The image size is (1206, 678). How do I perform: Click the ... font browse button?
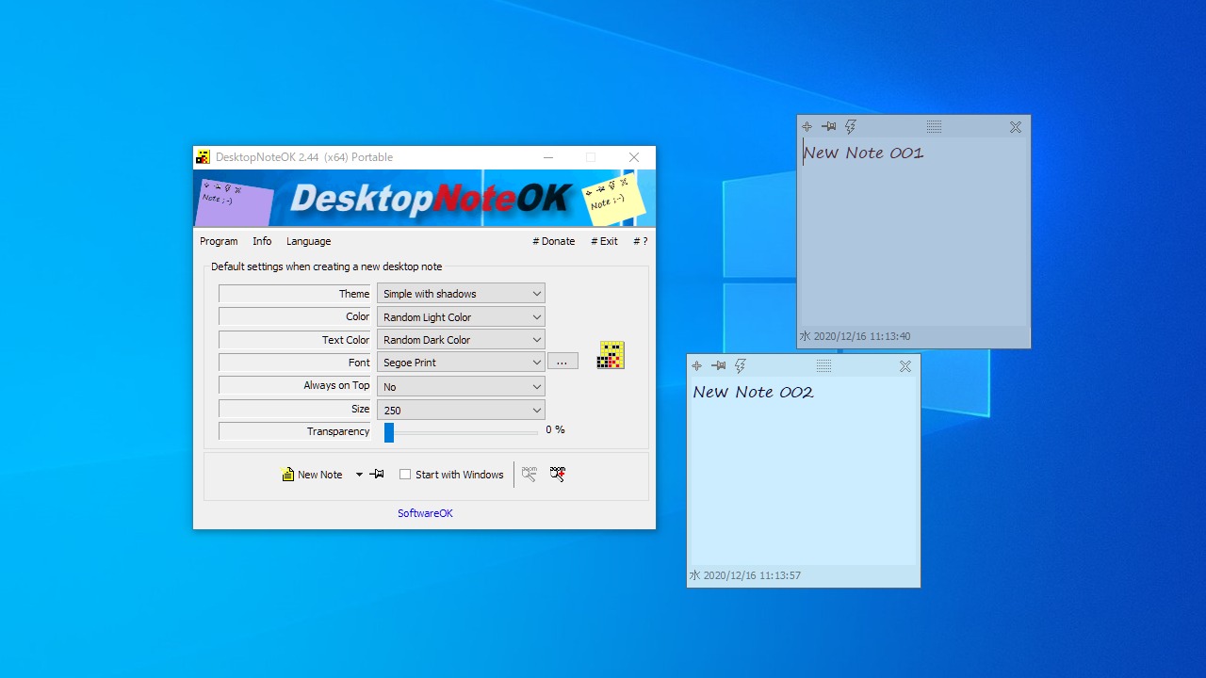point(562,362)
